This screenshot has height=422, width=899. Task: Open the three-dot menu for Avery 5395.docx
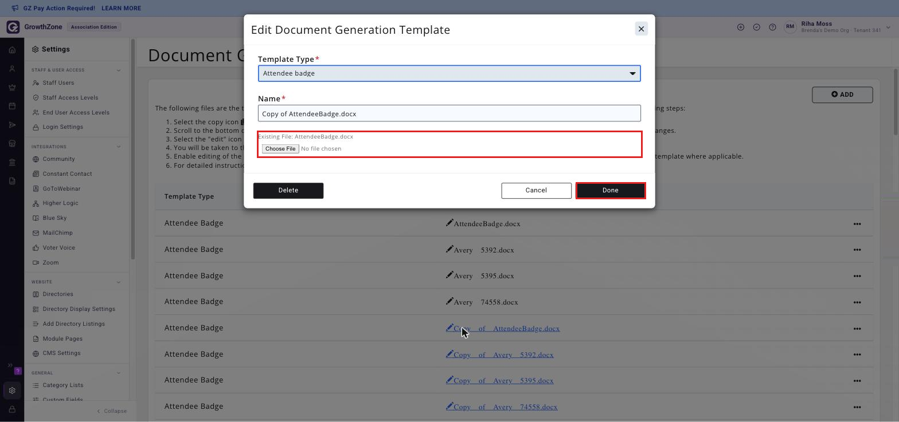[x=857, y=276]
